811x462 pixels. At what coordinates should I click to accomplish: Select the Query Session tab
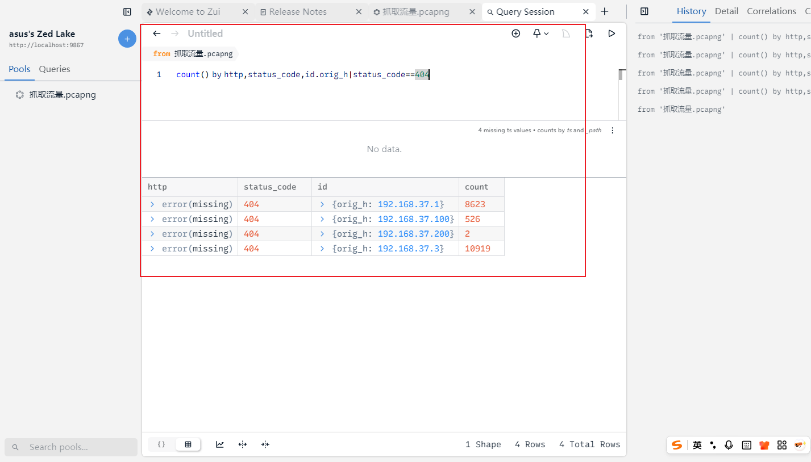[538, 12]
